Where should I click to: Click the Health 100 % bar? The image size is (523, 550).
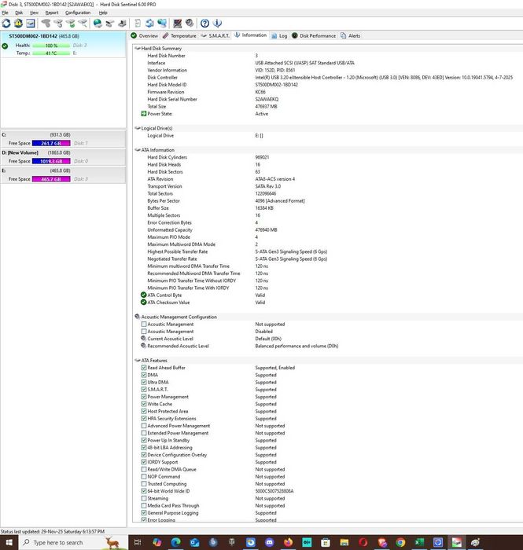click(51, 46)
